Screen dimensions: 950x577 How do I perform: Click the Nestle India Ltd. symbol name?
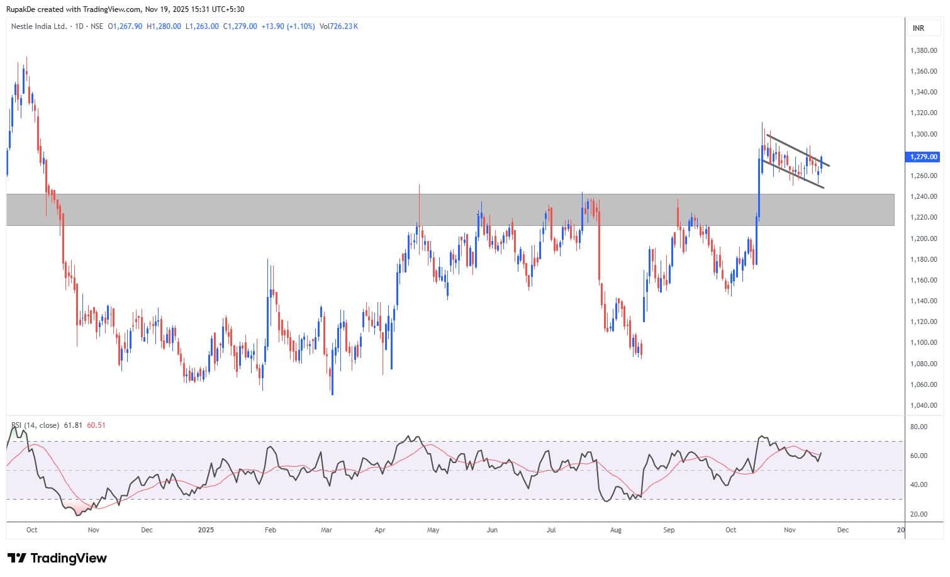pos(39,26)
